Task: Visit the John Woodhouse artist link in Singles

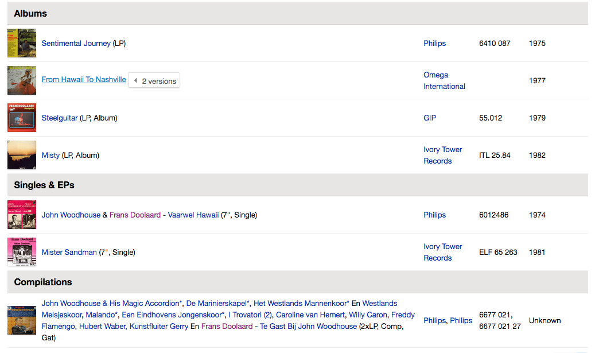Action: 71,215
